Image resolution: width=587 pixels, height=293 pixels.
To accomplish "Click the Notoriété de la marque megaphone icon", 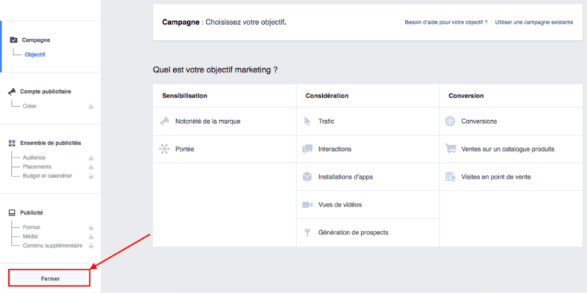I will point(164,122).
